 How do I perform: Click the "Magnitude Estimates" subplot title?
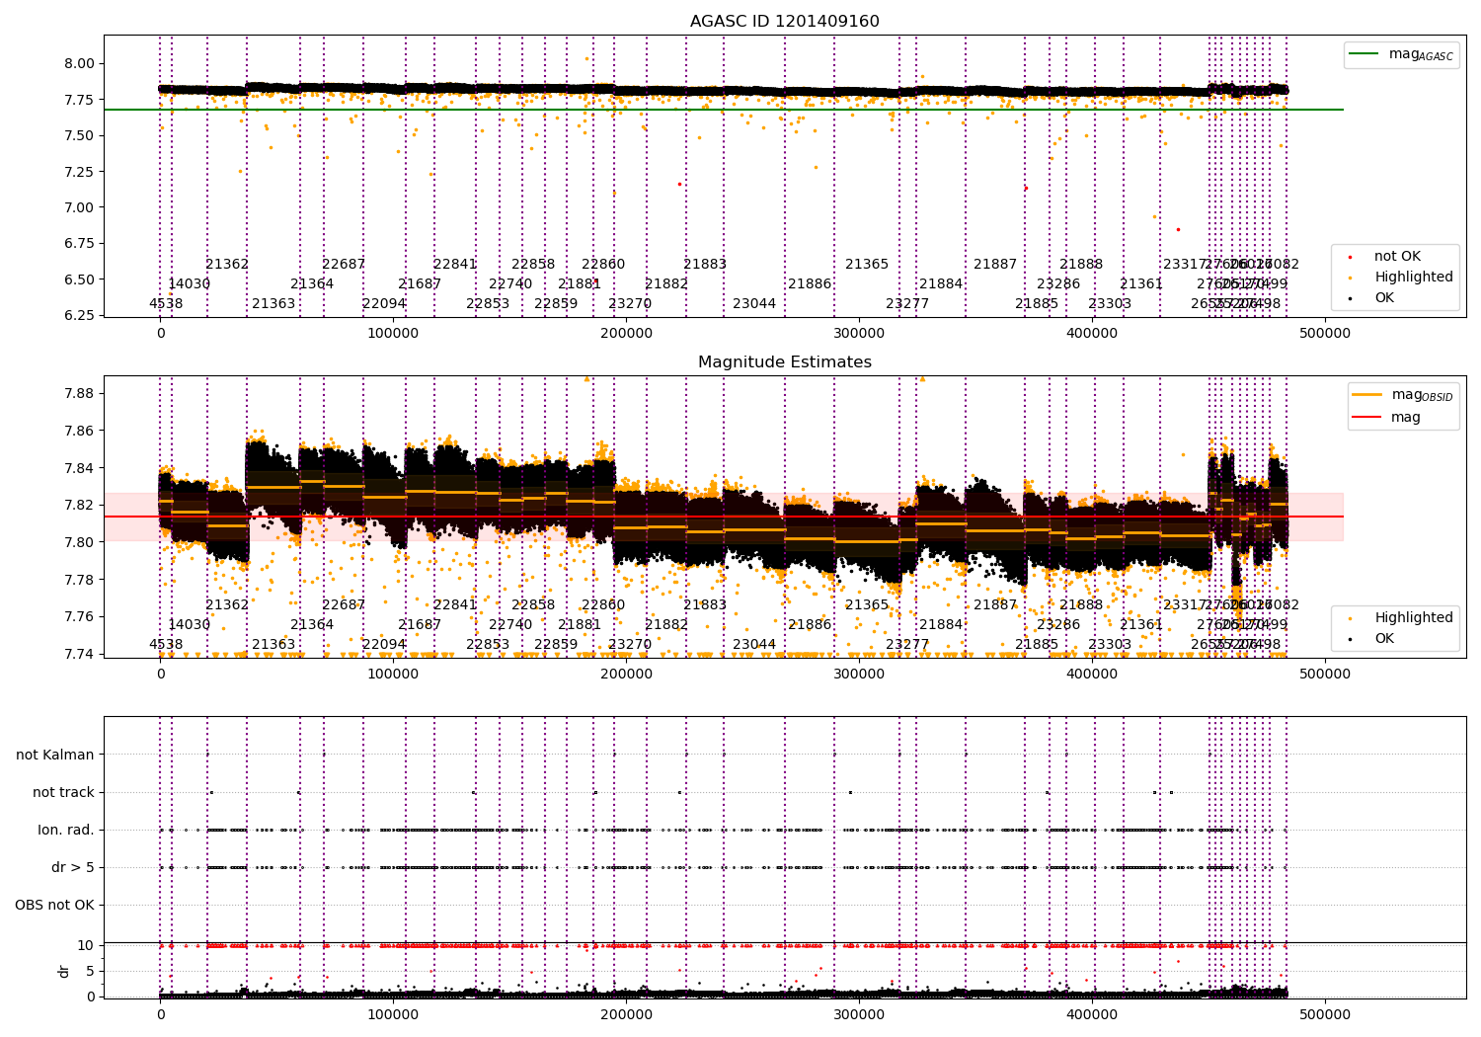[x=784, y=362]
